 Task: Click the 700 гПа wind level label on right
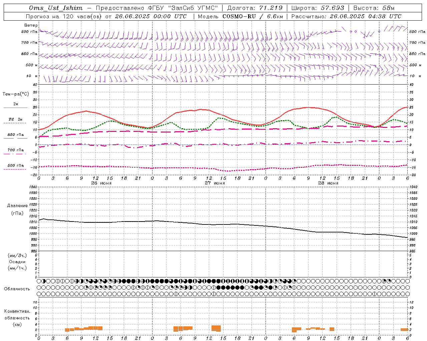(417, 43)
